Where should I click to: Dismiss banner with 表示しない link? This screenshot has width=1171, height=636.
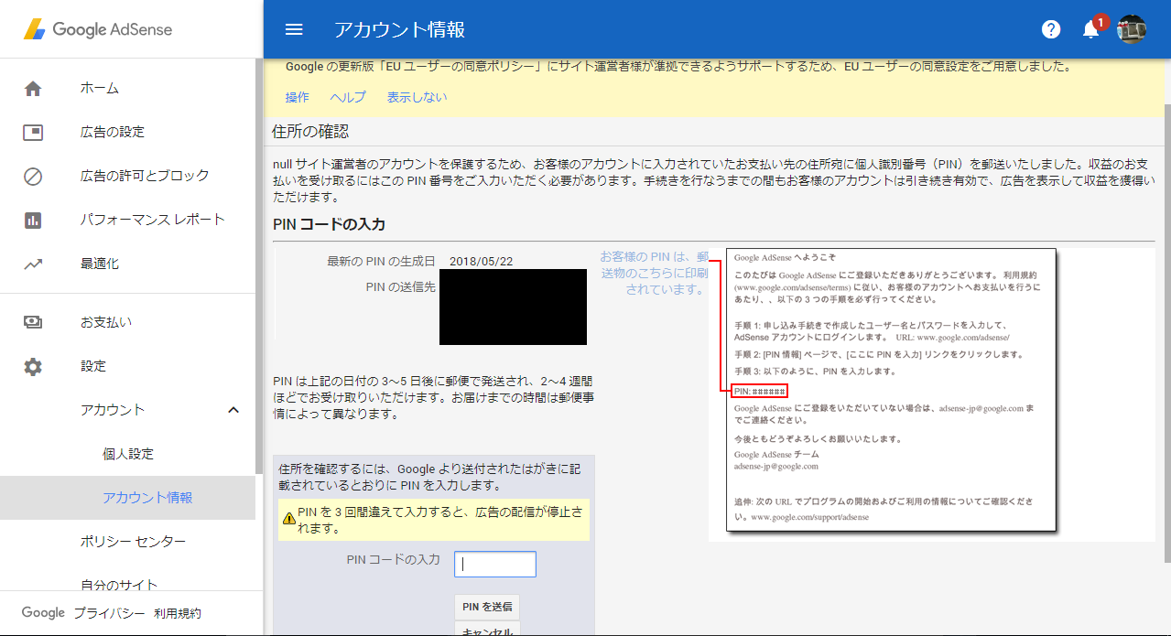pyautogui.click(x=417, y=97)
